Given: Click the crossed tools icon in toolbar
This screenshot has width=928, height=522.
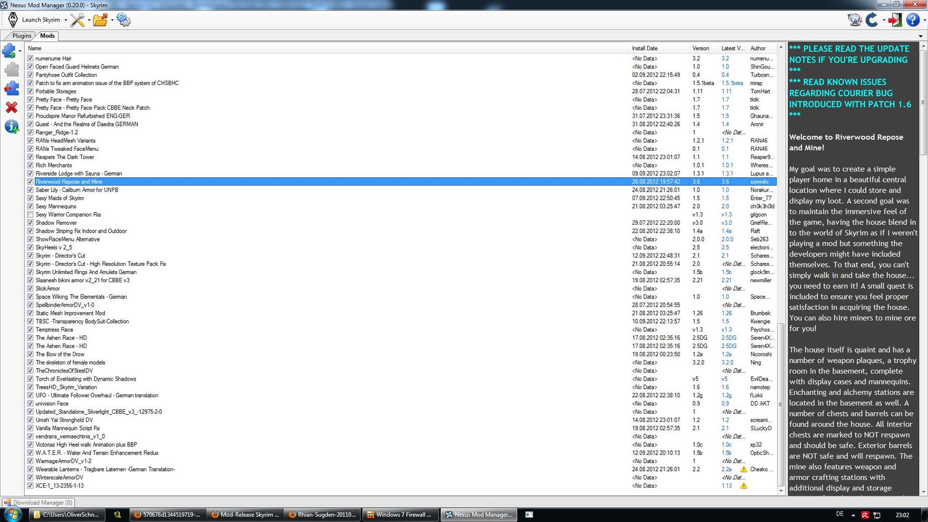Looking at the screenshot, I should pos(77,20).
